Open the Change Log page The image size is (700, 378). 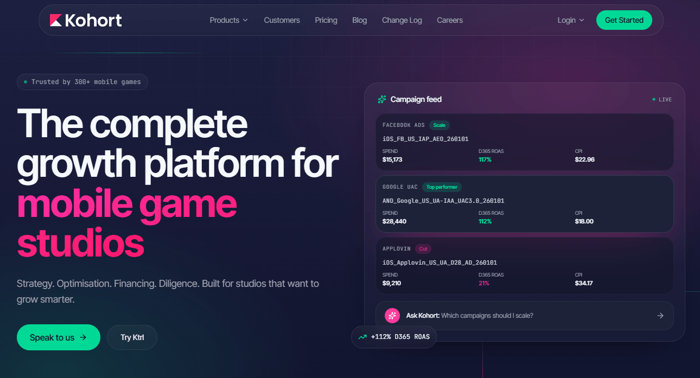click(x=402, y=20)
